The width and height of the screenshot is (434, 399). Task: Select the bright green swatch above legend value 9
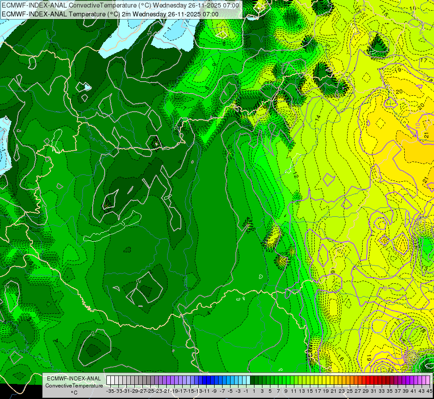click(284, 380)
